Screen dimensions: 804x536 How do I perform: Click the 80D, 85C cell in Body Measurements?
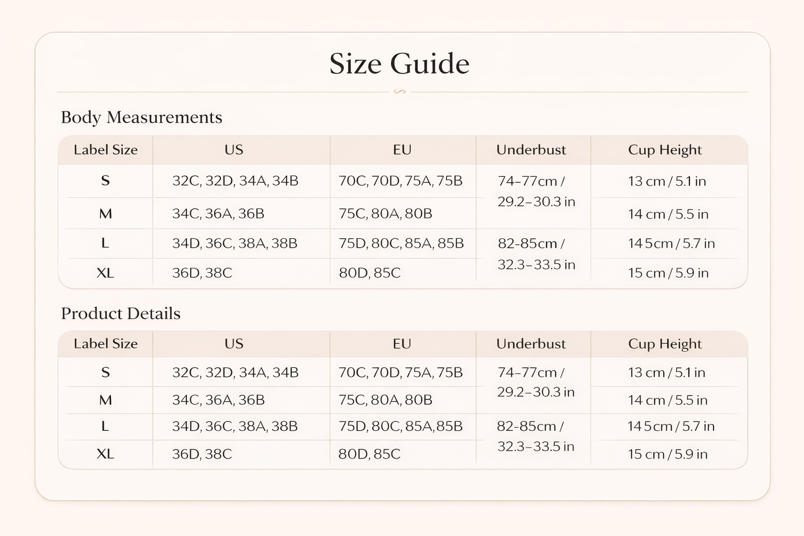(370, 273)
